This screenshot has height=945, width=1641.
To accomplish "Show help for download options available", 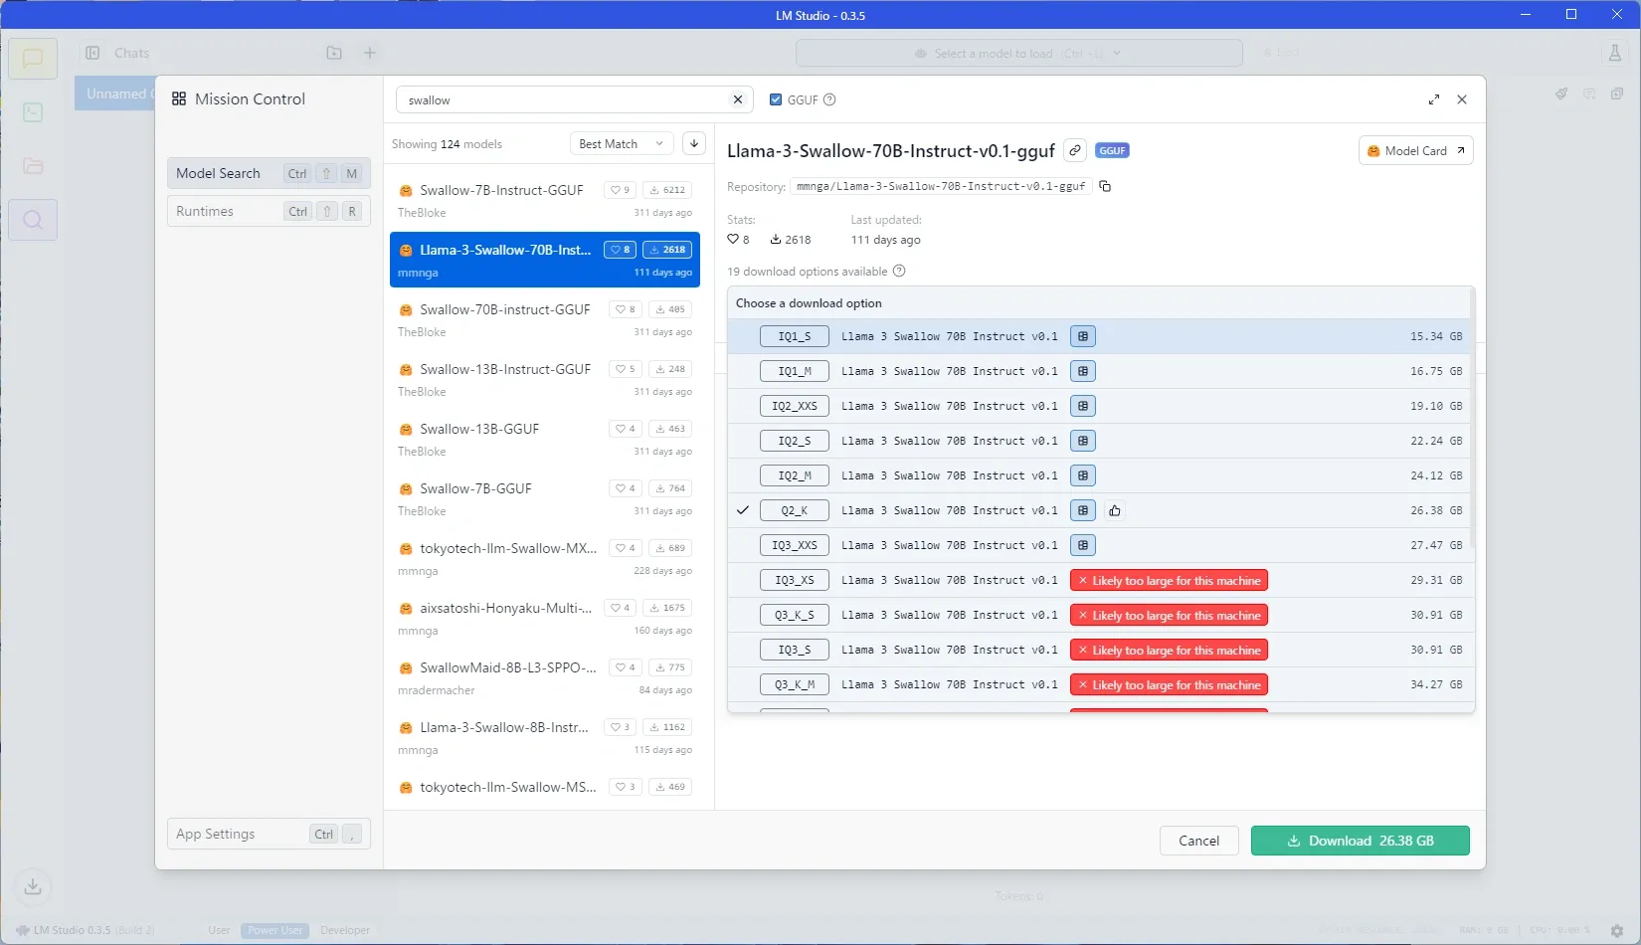I will point(899,271).
